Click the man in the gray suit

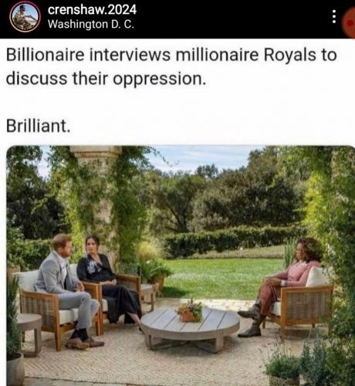[67, 291]
